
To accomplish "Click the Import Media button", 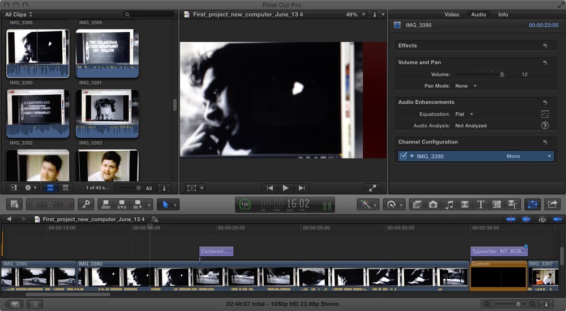I will pyautogui.click(x=14, y=205).
